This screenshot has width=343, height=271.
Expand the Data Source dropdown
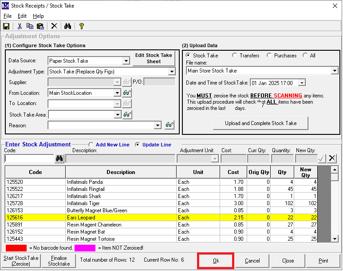126,61
